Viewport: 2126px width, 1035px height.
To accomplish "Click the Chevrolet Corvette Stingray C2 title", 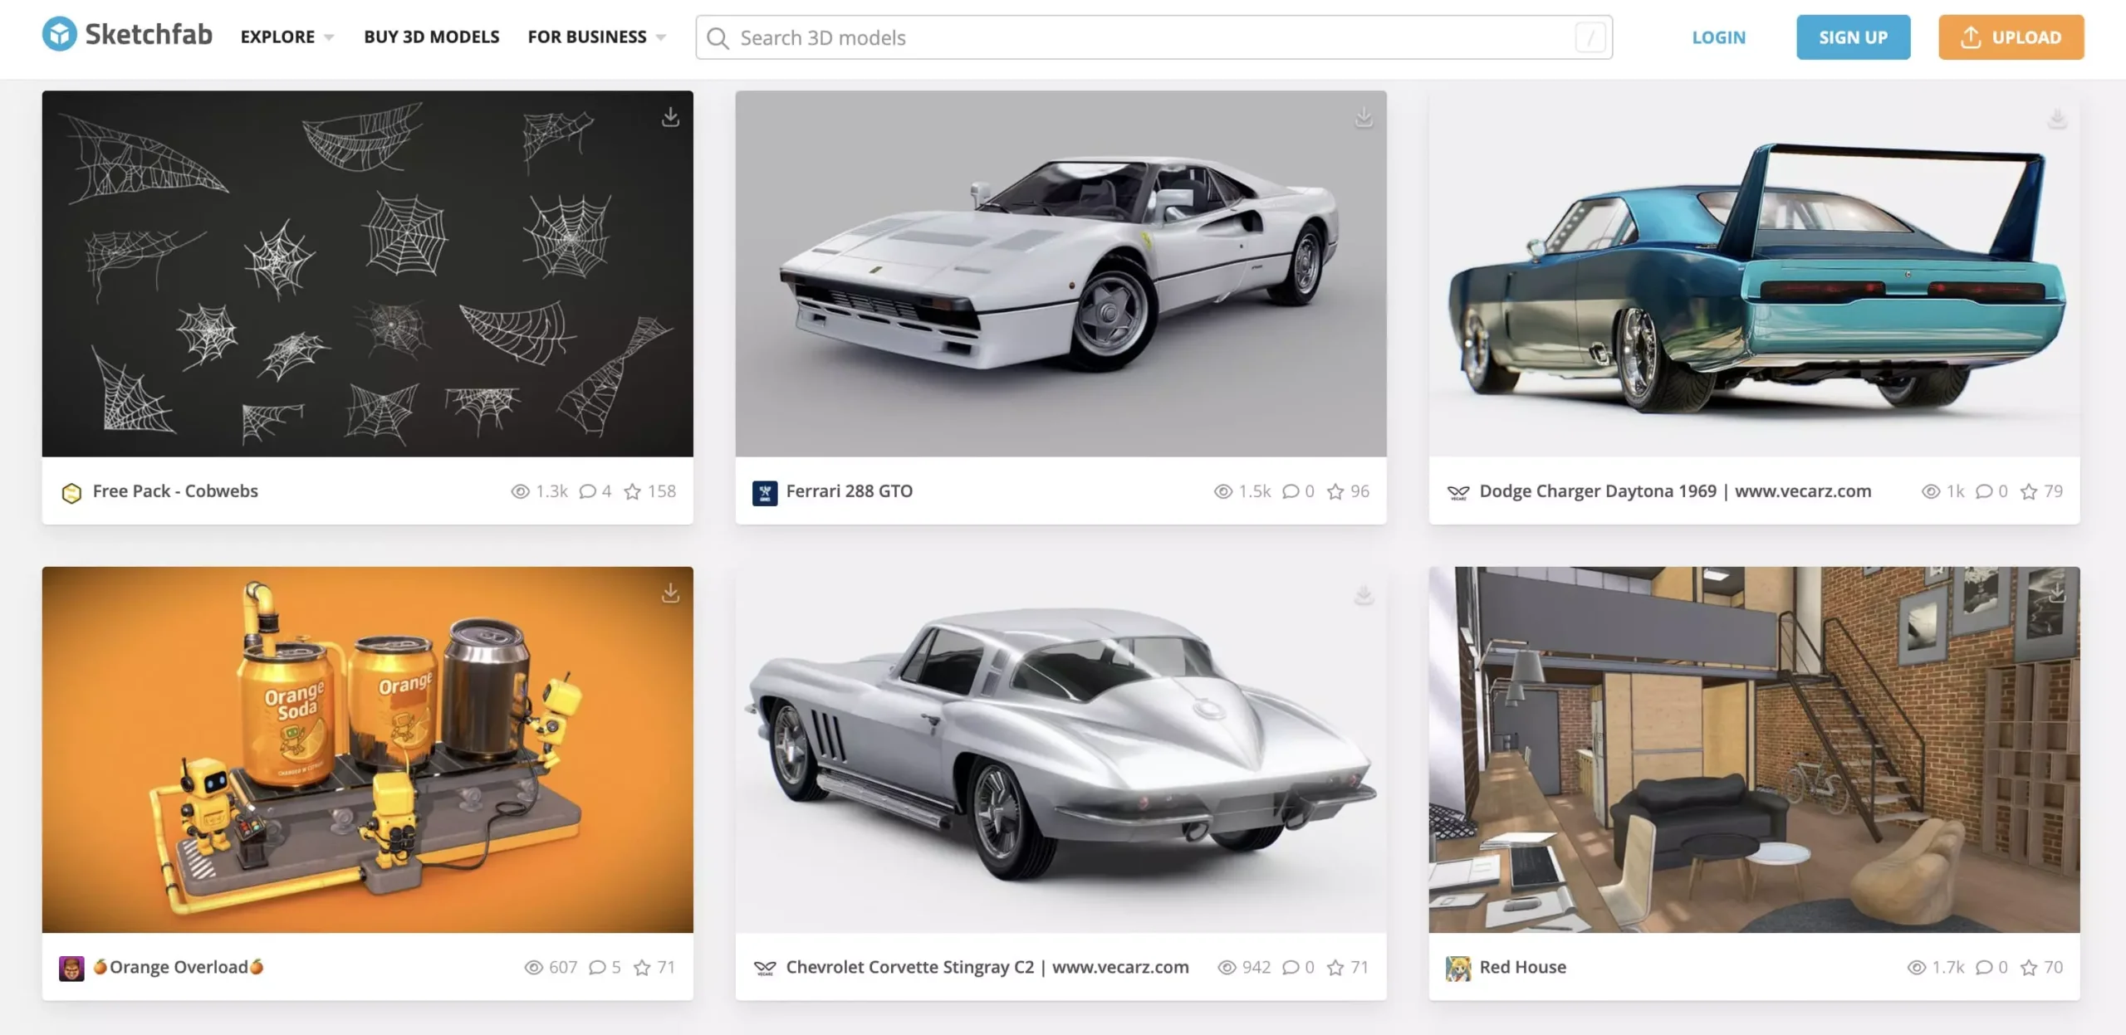I will click(x=987, y=967).
